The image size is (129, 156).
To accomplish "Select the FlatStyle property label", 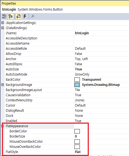I will [12, 152].
